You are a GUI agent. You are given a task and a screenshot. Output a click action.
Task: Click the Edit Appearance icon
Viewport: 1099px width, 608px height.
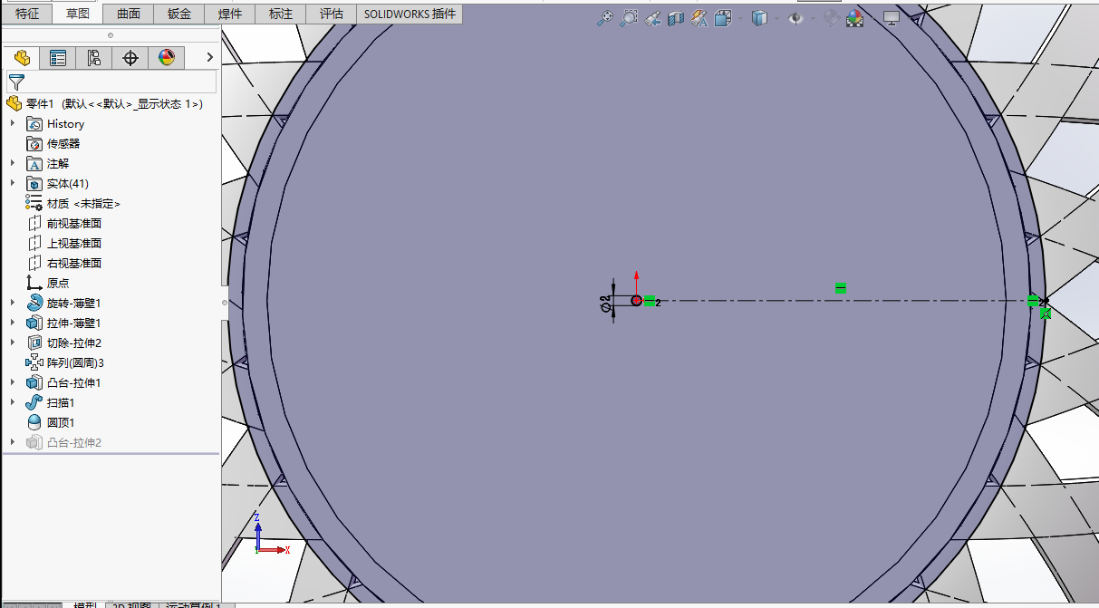click(x=831, y=17)
